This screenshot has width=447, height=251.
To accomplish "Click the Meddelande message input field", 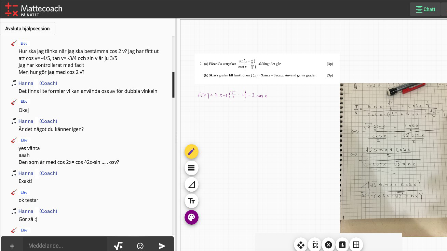I will click(65, 245).
